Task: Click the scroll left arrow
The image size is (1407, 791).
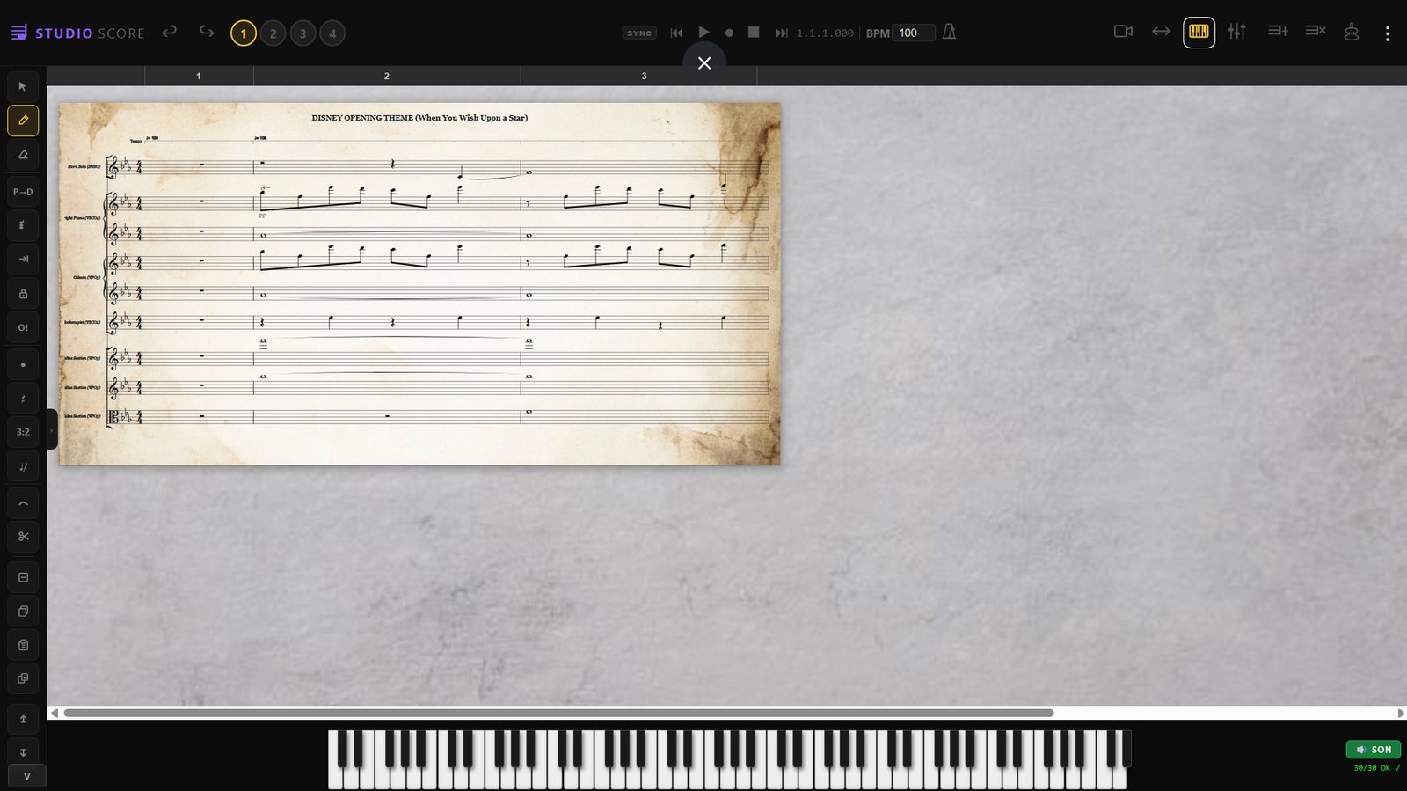Action: (55, 713)
